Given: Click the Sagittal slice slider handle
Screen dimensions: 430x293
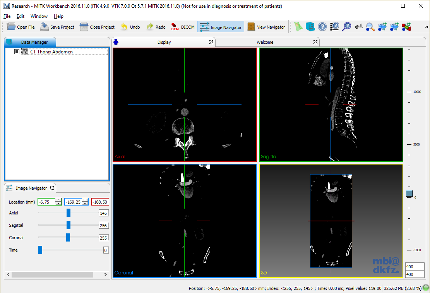Looking at the screenshot, I should click(x=68, y=225).
